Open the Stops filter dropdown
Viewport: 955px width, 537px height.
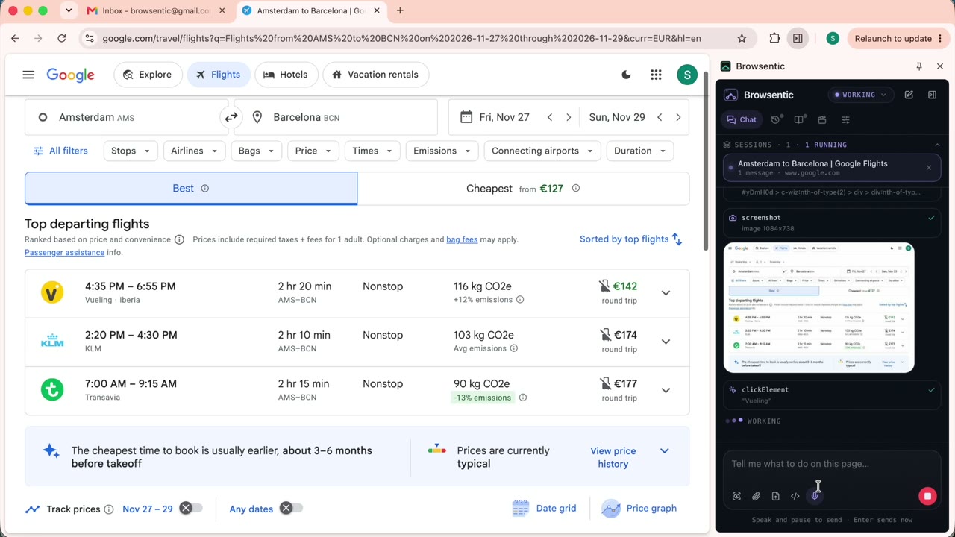tap(131, 151)
